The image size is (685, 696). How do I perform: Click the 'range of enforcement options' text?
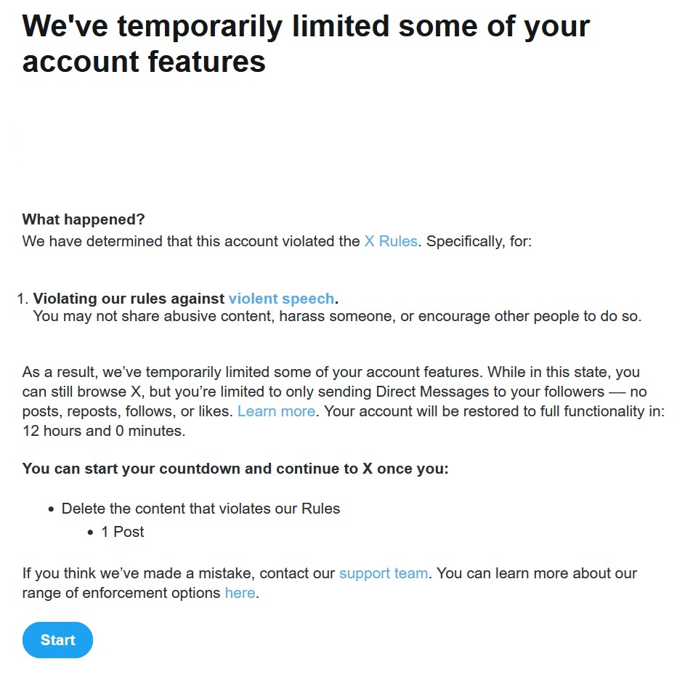tap(121, 593)
